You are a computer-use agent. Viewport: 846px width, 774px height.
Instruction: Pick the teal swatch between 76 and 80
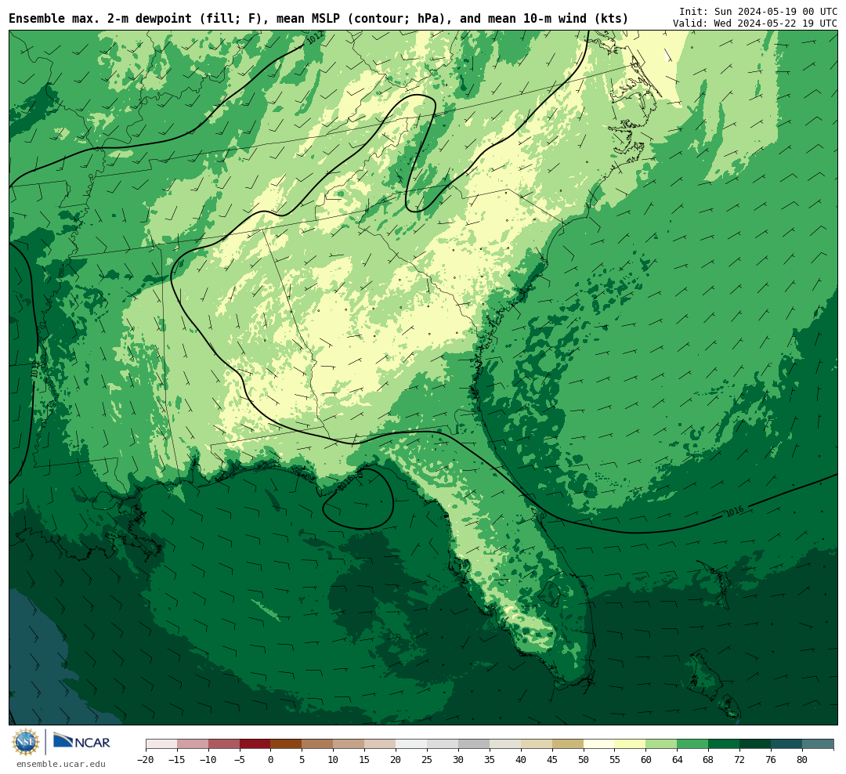point(787,744)
